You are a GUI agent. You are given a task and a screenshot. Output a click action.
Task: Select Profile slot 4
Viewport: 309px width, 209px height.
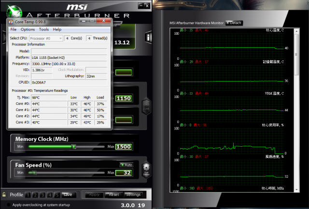pos(50,195)
